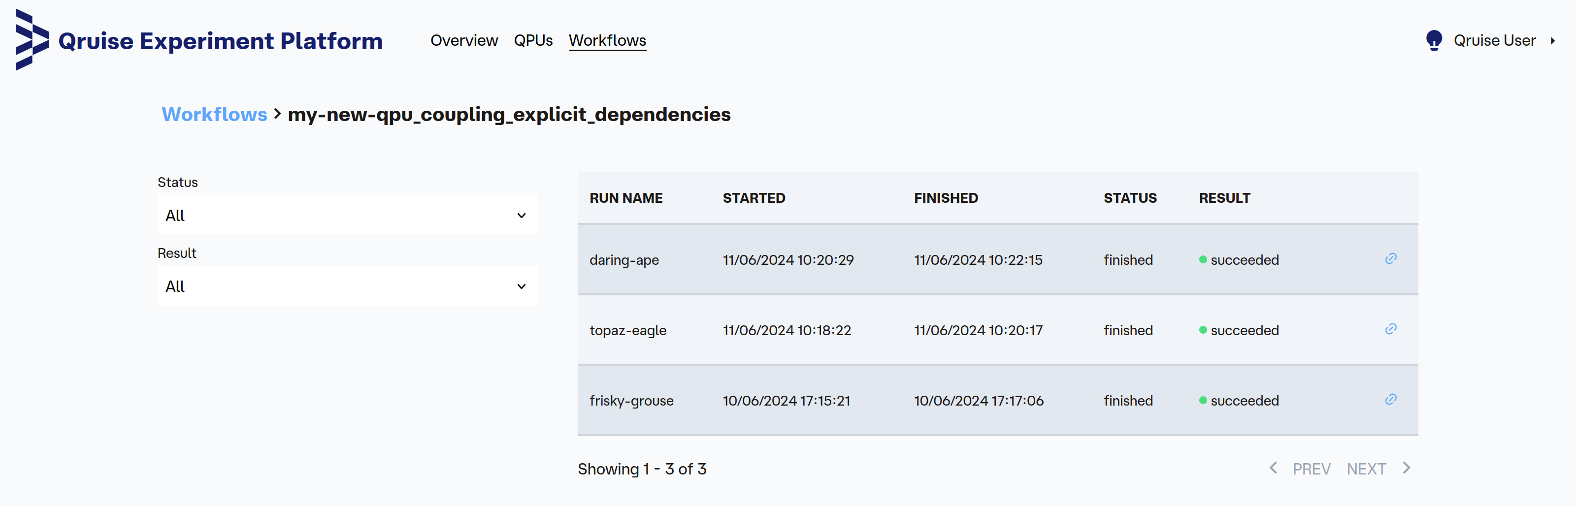Viewport: 1576px width, 505px height.
Task: Select the daring-ape run name
Action: tap(624, 260)
